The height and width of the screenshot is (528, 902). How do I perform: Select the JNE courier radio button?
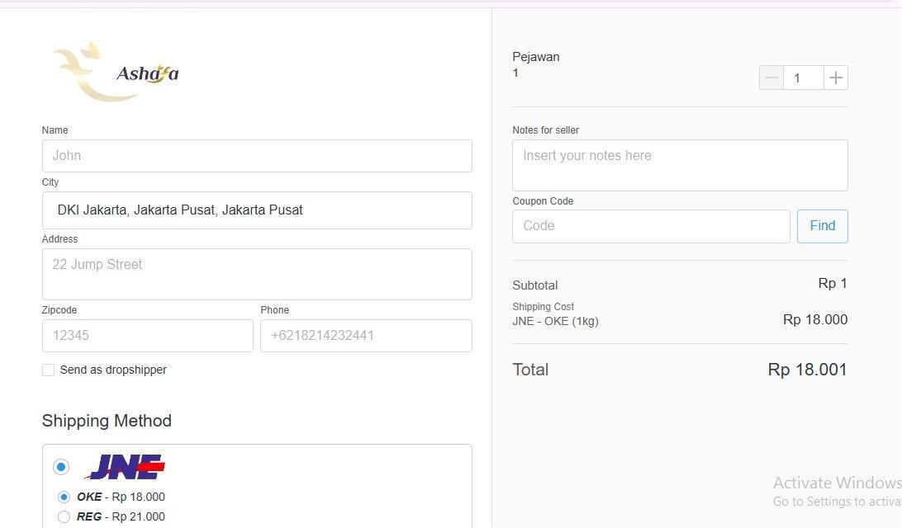click(61, 467)
